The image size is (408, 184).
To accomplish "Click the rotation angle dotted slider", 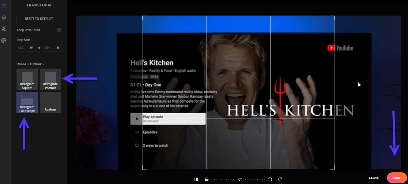I will click(x=240, y=179).
